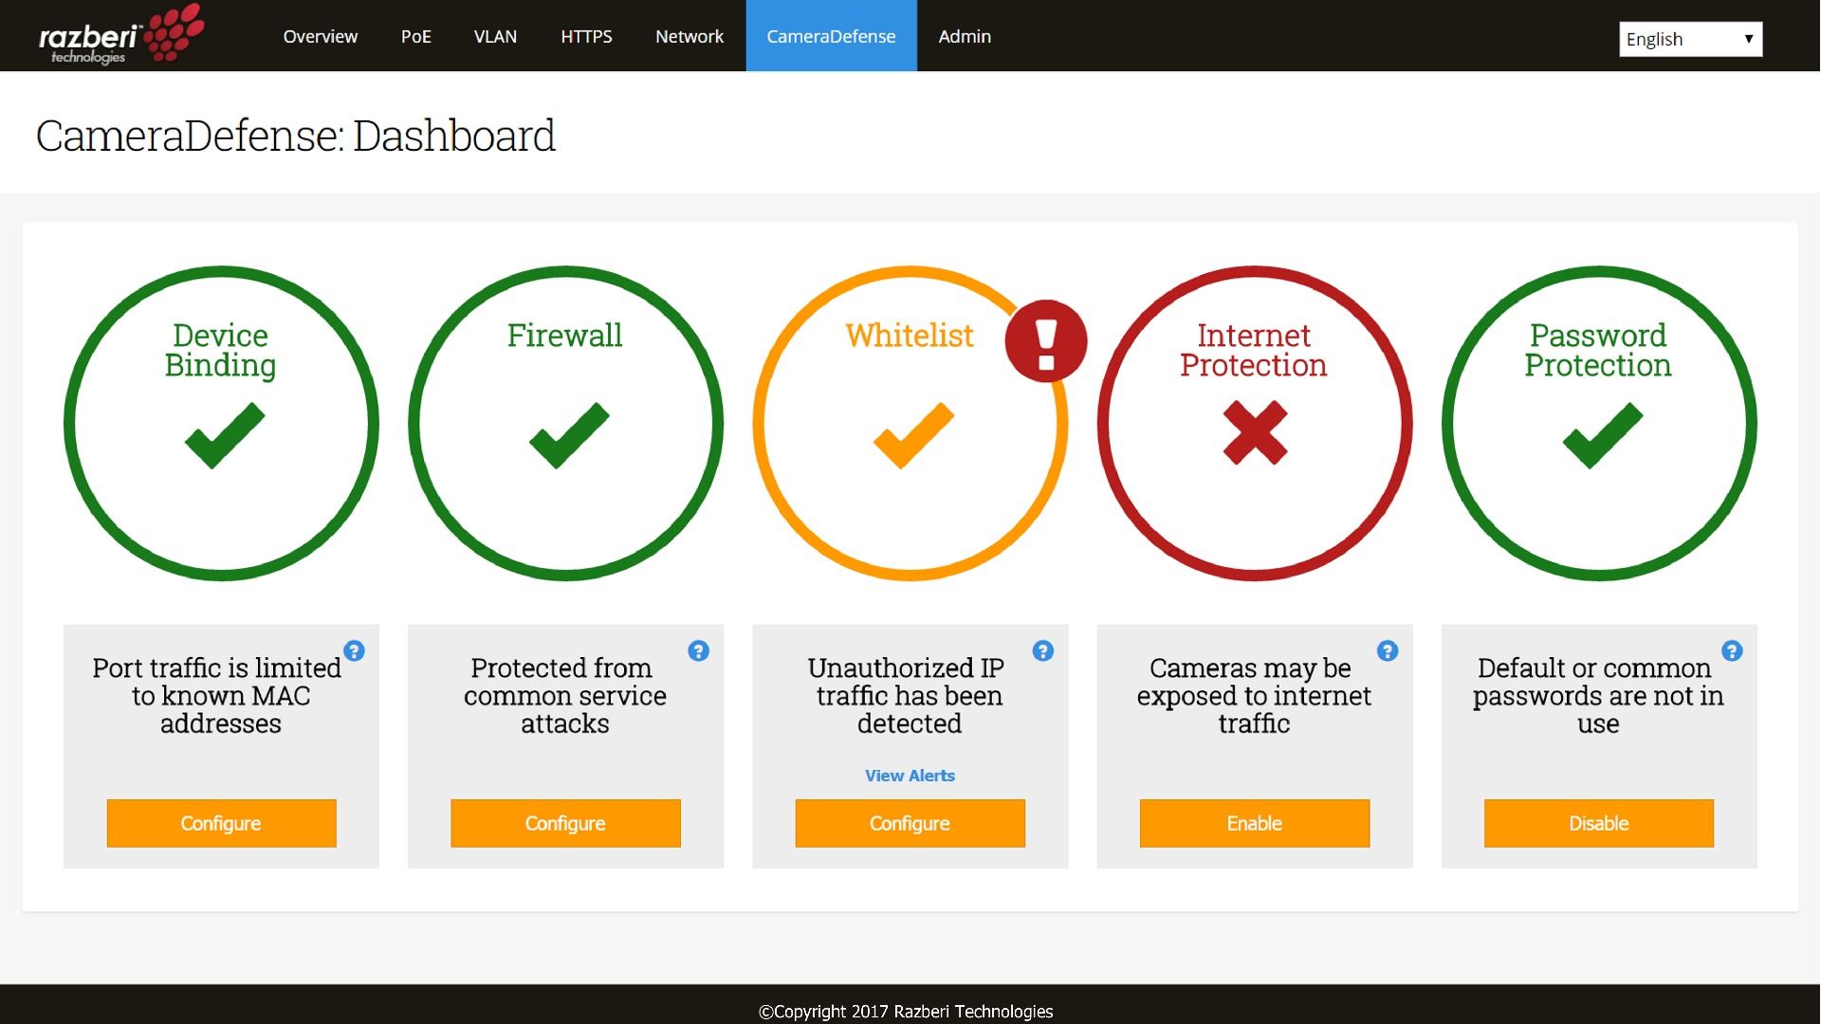Configure Device Binding settings
This screenshot has height=1024, width=1821.
coord(221,823)
